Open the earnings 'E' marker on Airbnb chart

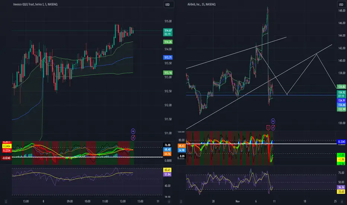[x=268, y=127]
